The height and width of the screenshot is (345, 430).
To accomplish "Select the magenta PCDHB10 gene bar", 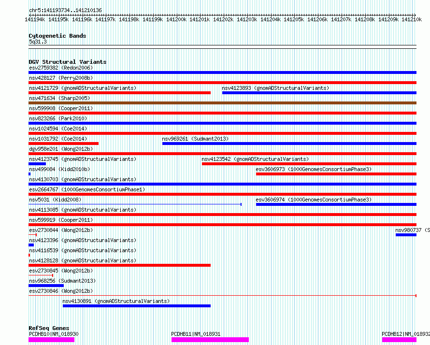I will (x=51, y=340).
